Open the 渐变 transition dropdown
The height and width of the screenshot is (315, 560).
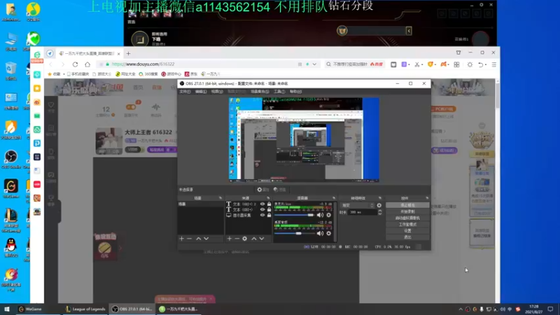[358, 205]
